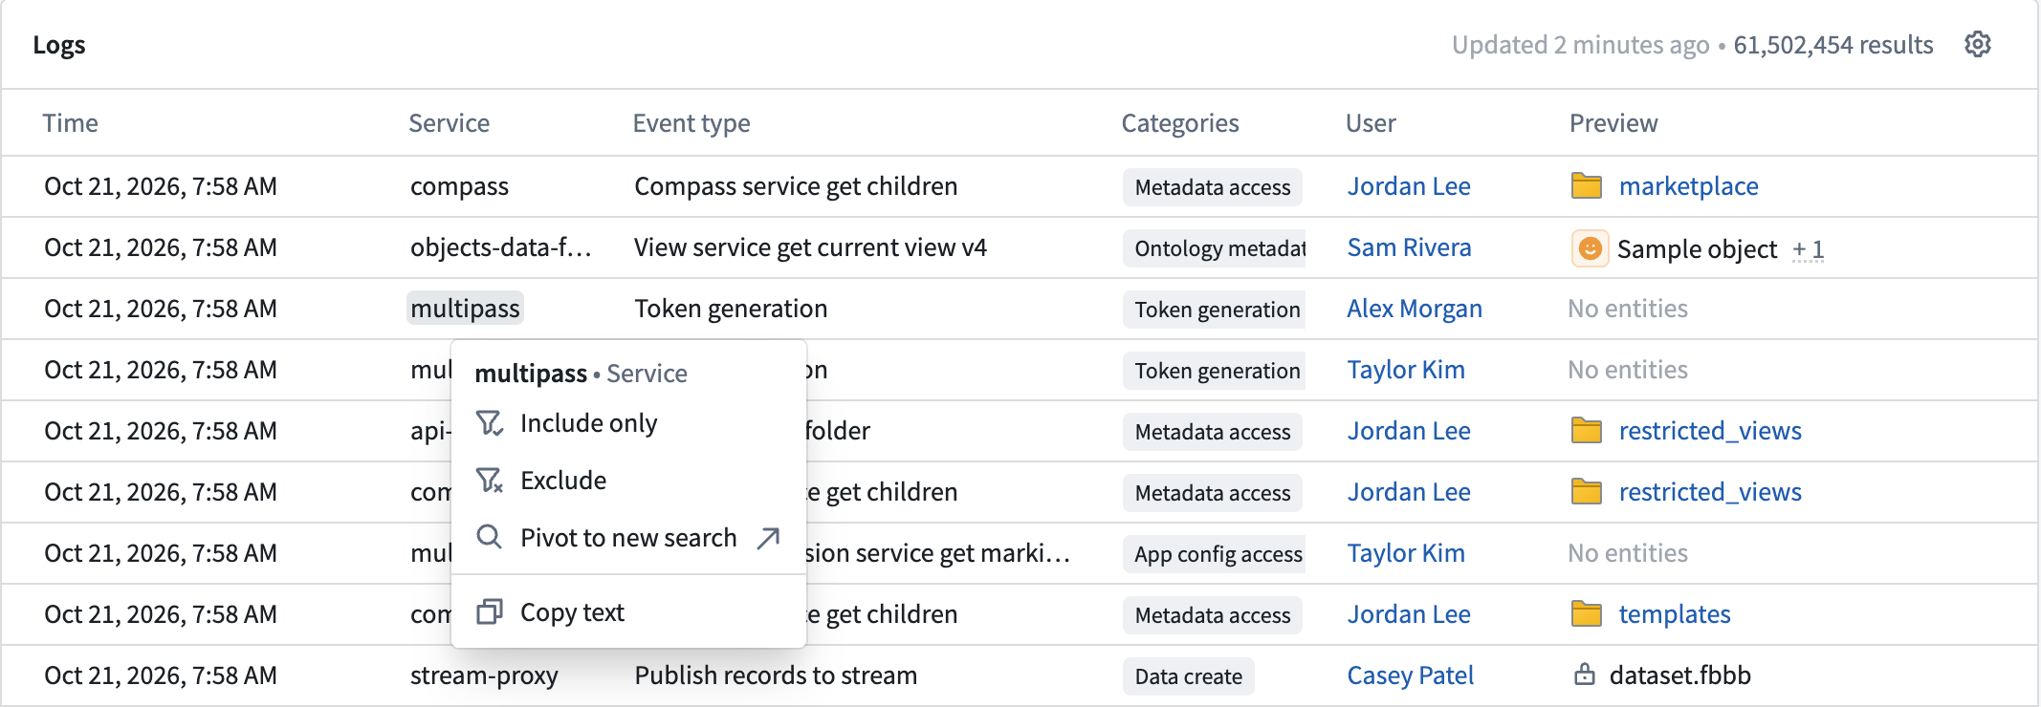Click the Exclude filter icon
2041x707 pixels.
pos(490,481)
